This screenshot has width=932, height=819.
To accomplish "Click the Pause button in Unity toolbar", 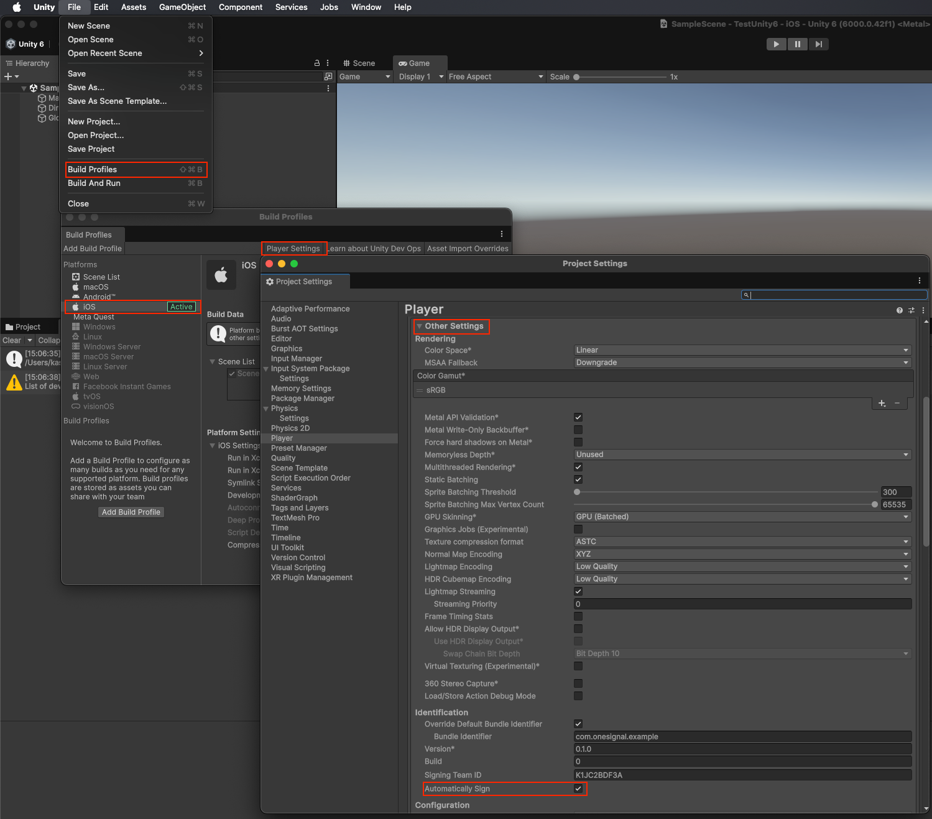I will [797, 44].
